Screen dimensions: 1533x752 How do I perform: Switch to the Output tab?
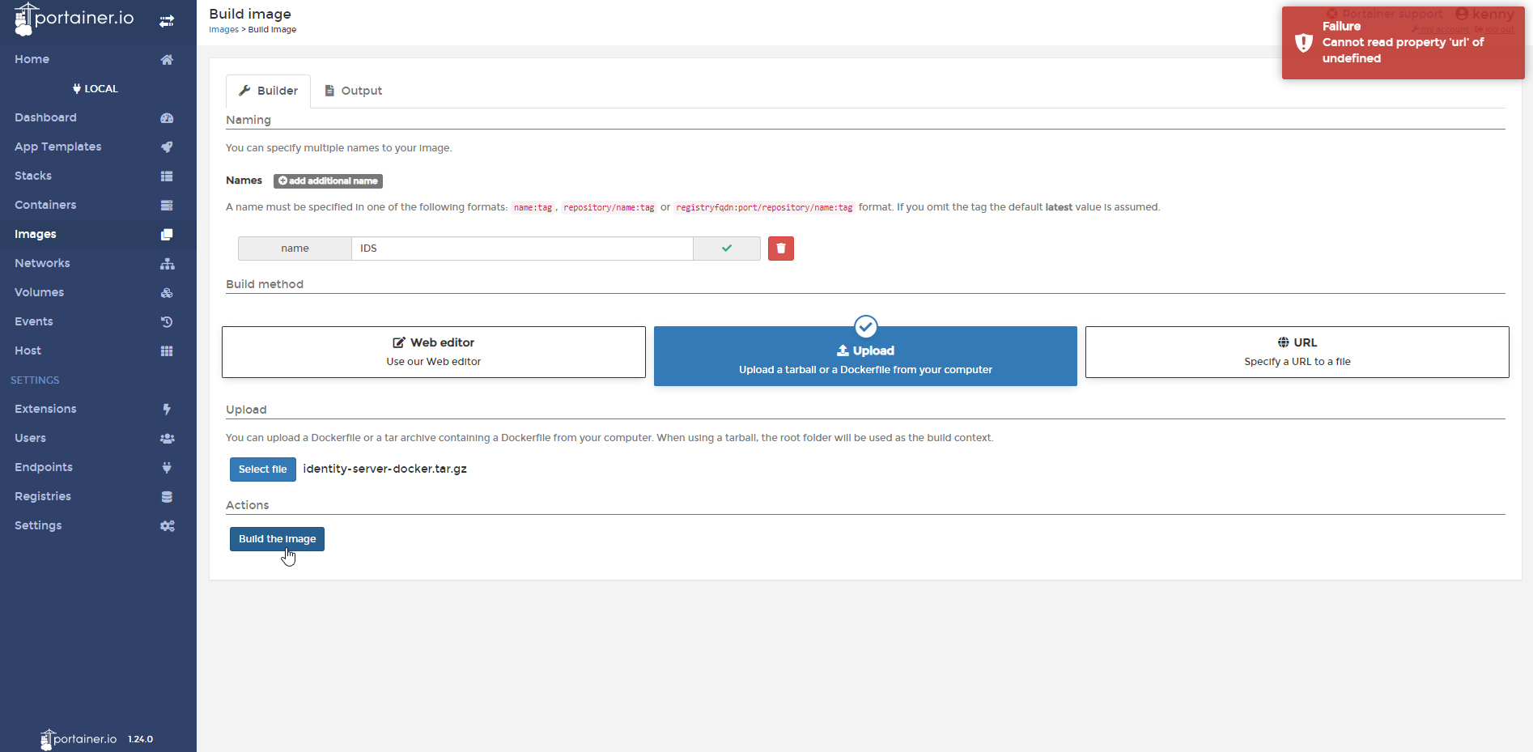point(353,90)
